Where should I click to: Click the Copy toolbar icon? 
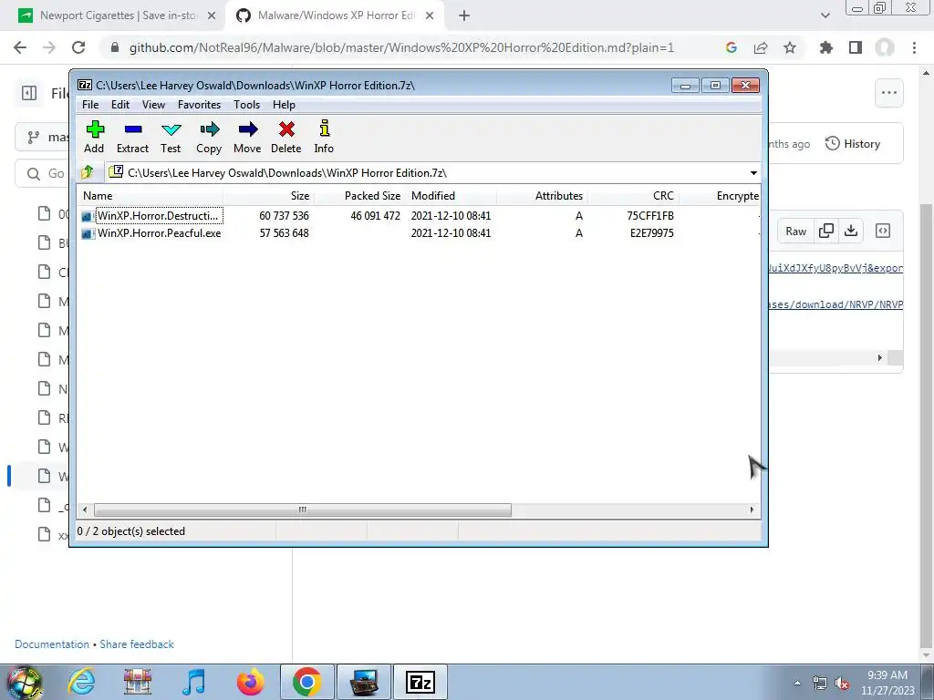pos(209,137)
